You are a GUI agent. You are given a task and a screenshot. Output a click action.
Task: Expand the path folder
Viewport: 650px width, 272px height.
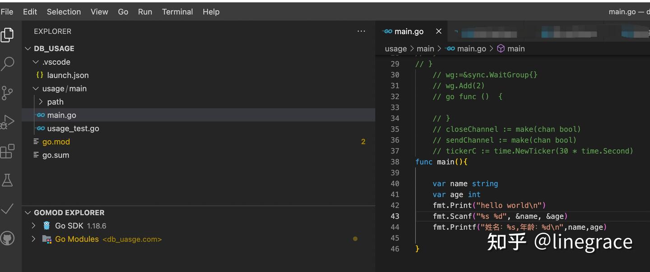click(41, 102)
